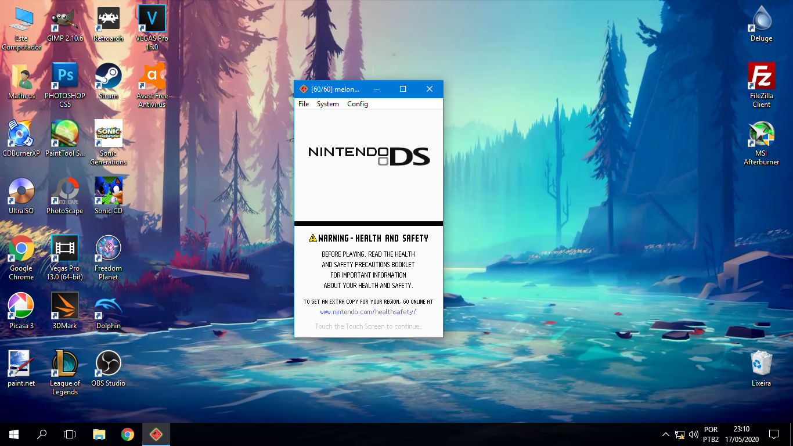Click the www.nintendo.com/healthsafety link
This screenshot has width=793, height=446.
click(x=369, y=312)
